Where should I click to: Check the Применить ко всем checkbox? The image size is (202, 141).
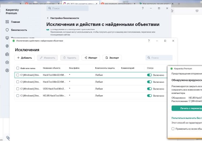click(173, 129)
